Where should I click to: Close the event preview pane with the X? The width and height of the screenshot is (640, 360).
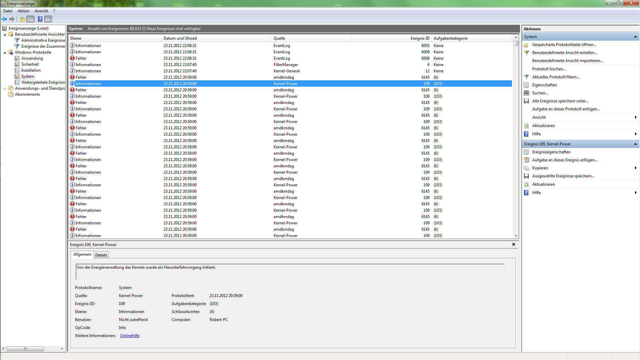(x=514, y=244)
